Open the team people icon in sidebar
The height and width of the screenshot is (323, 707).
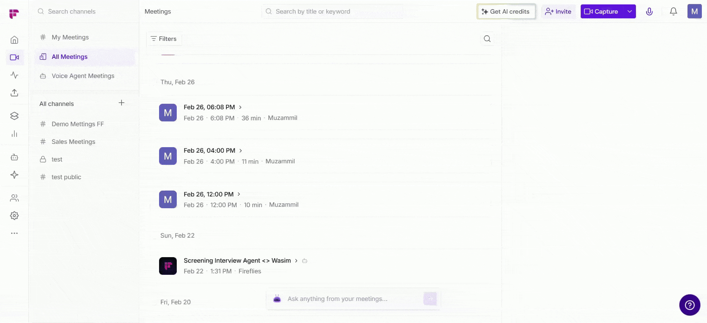(14, 198)
